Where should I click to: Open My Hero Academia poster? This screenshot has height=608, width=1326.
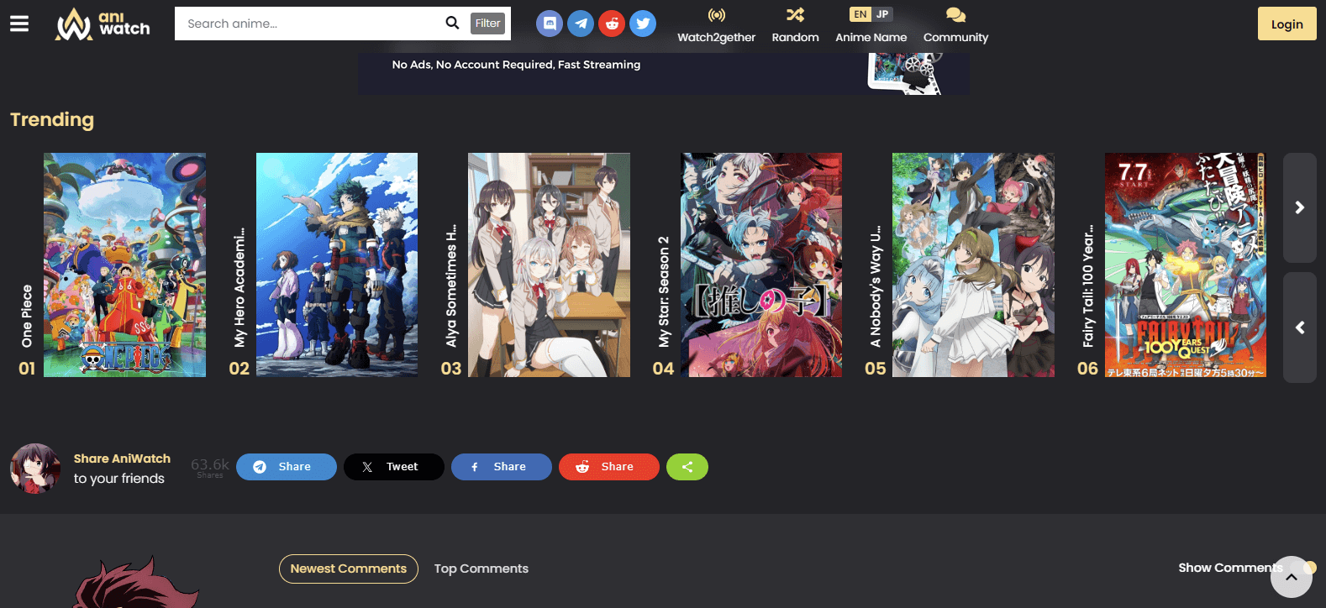click(337, 265)
